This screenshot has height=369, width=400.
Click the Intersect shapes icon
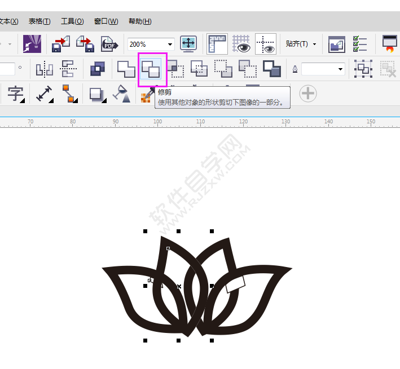175,69
